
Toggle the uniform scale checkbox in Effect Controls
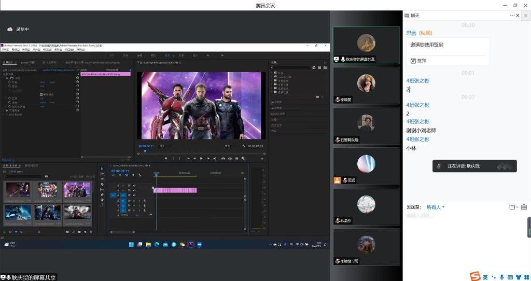click(41, 94)
